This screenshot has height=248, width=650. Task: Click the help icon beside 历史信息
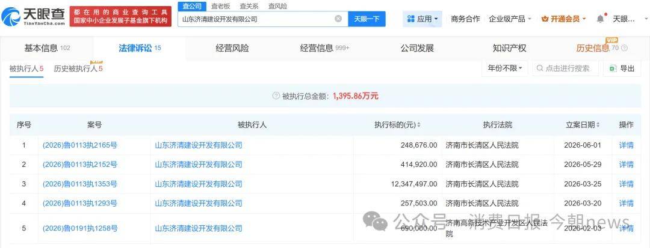624,49
